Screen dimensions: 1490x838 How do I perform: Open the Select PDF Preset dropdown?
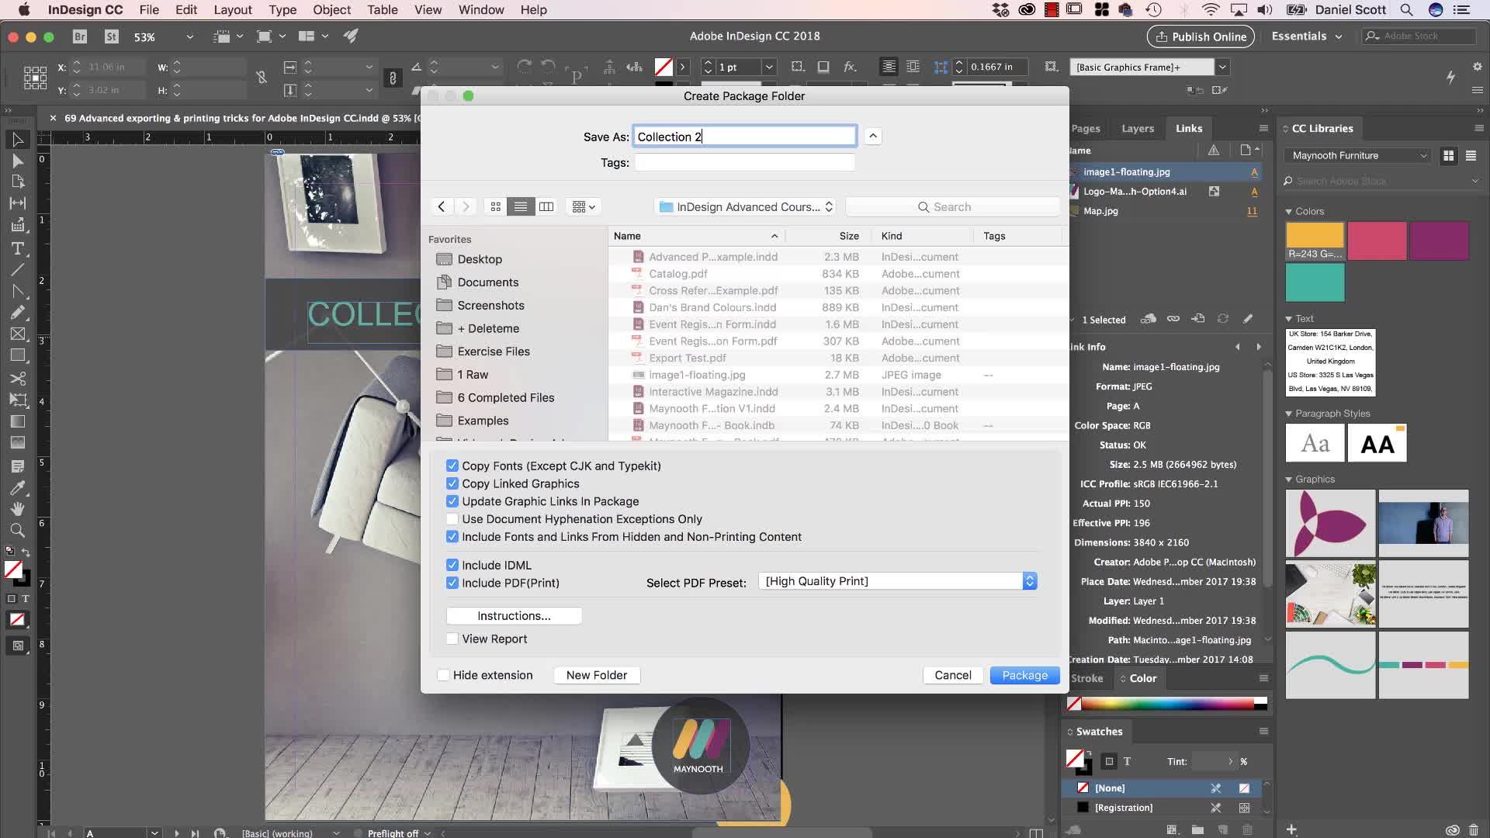click(x=898, y=581)
